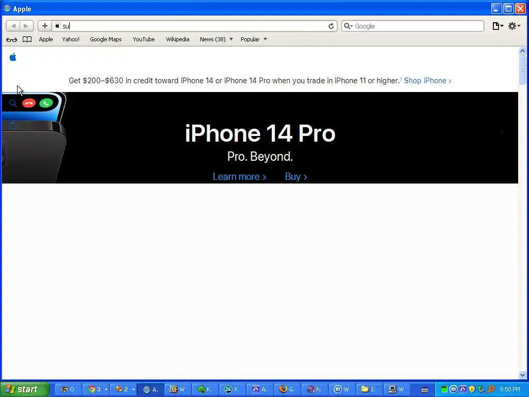Add a bookmark with the plus button
The height and width of the screenshot is (397, 529).
(44, 26)
